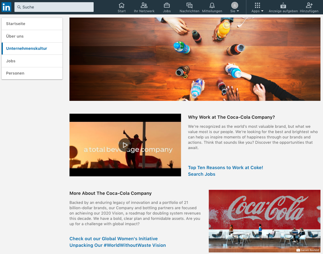This screenshot has width=323, height=254.
Task: Open Top Ten Reasons to Work at Coke link
Action: pos(225,168)
